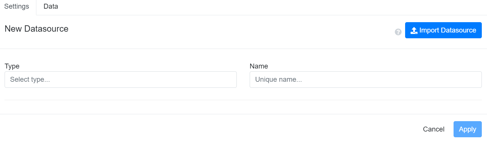The width and height of the screenshot is (487, 141).
Task: Click the upload icon on Import button
Action: point(414,31)
